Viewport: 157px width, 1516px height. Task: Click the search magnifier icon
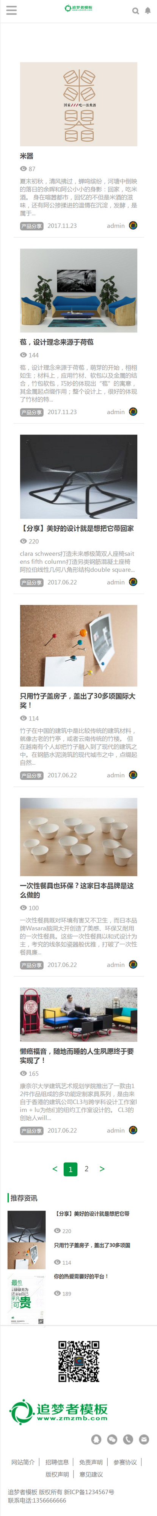(x=135, y=11)
